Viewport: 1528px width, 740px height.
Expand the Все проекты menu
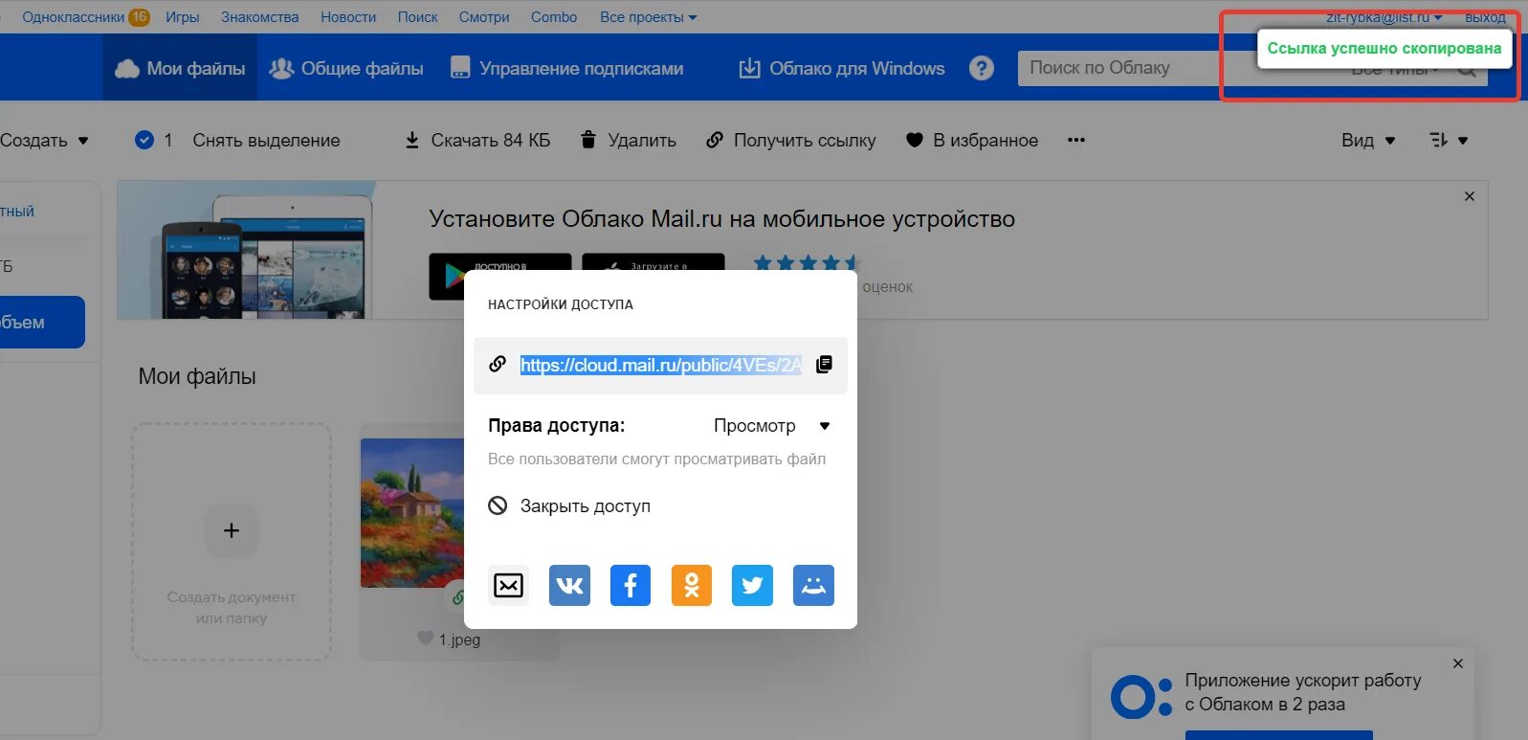[x=648, y=17]
